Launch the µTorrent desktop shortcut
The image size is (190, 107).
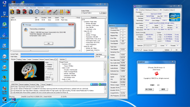4,25
